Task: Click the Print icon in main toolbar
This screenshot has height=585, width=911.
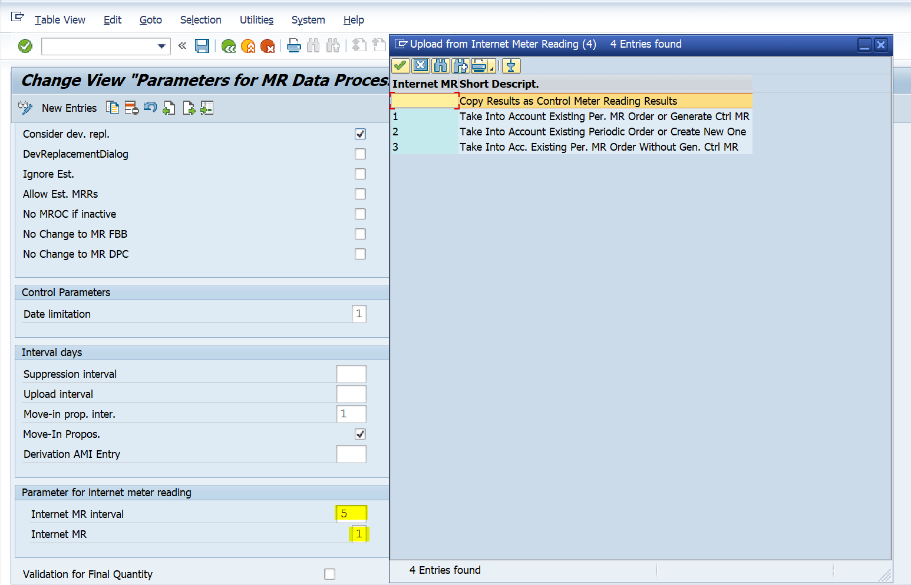Action: [294, 45]
